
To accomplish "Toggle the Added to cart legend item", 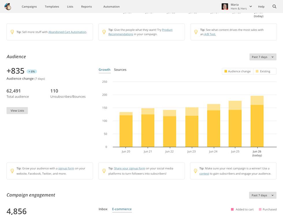I will [242, 210].
